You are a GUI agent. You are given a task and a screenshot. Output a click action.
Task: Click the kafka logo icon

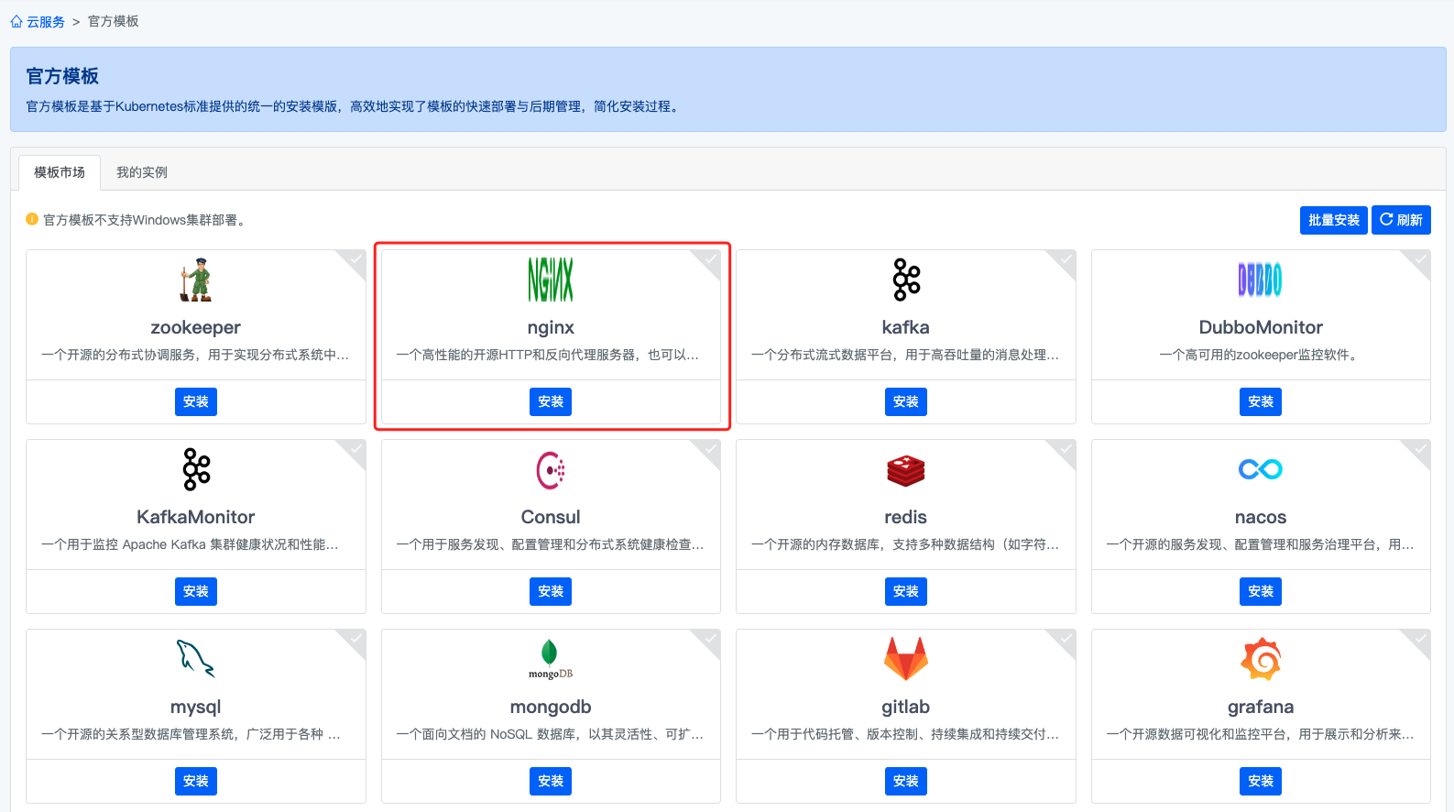(x=906, y=280)
